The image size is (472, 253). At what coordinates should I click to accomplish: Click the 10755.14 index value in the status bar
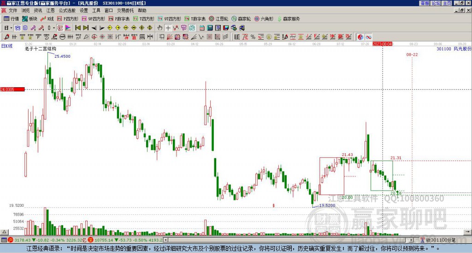tap(104, 240)
